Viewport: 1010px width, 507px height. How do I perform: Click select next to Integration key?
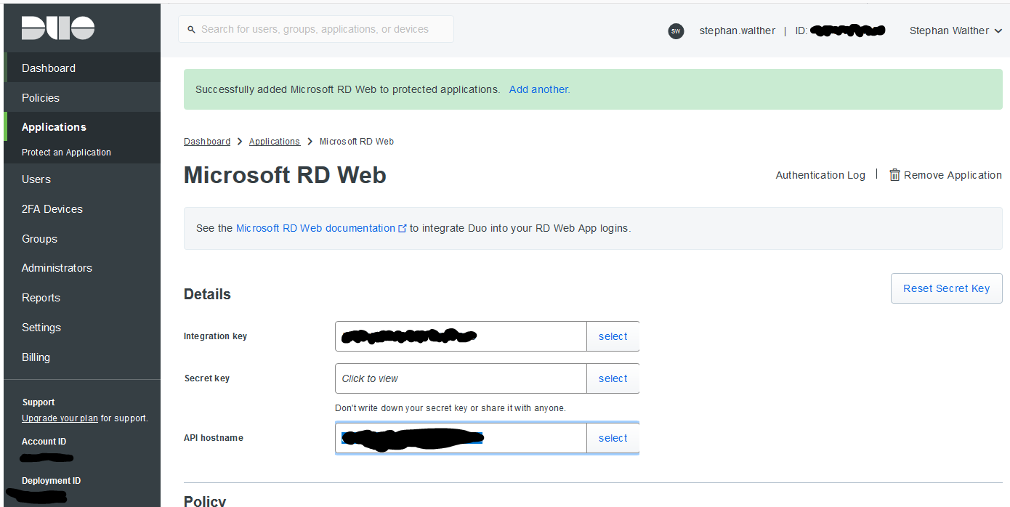pos(613,336)
